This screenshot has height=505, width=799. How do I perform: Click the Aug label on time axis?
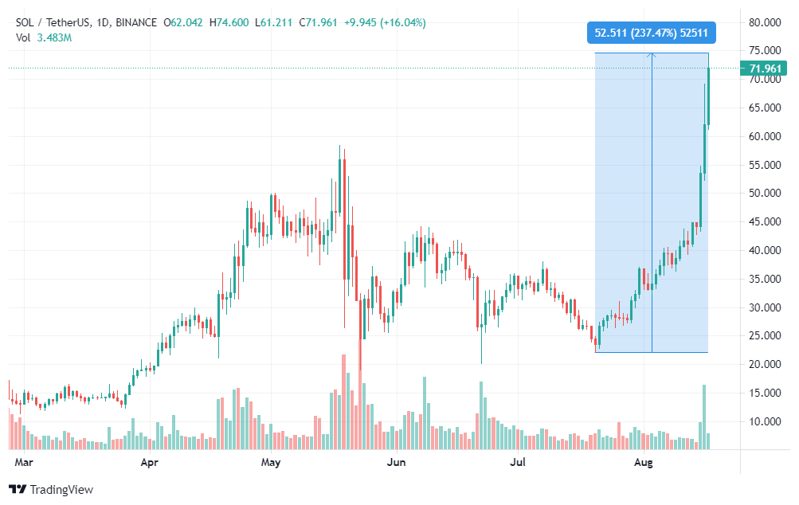click(x=643, y=462)
